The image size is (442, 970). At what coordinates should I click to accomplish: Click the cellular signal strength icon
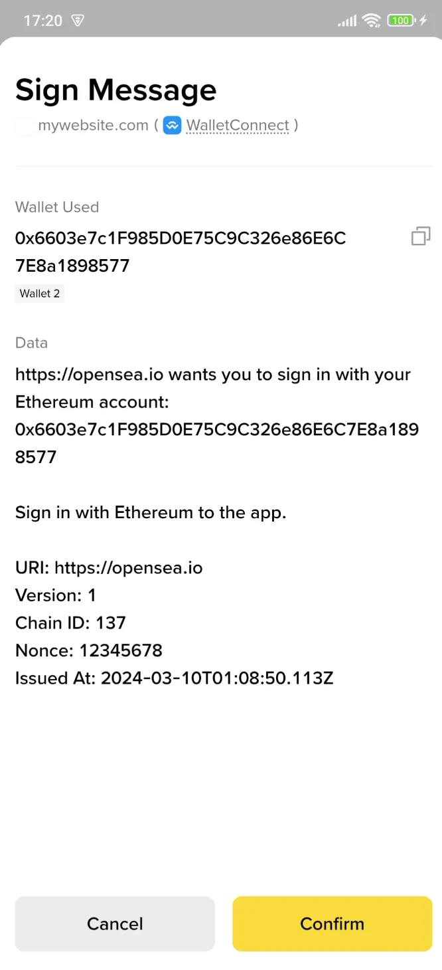[x=346, y=21]
